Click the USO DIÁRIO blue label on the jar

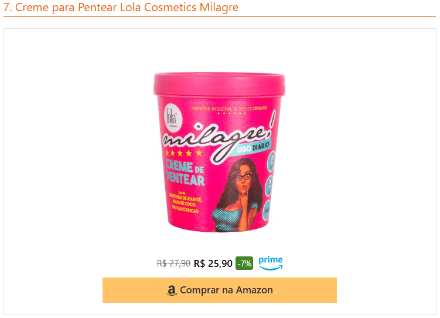(253, 147)
